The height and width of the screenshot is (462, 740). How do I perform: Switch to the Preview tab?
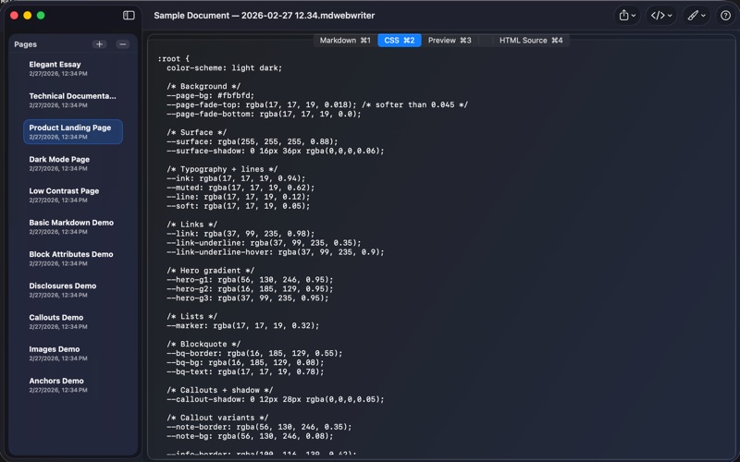coord(450,41)
